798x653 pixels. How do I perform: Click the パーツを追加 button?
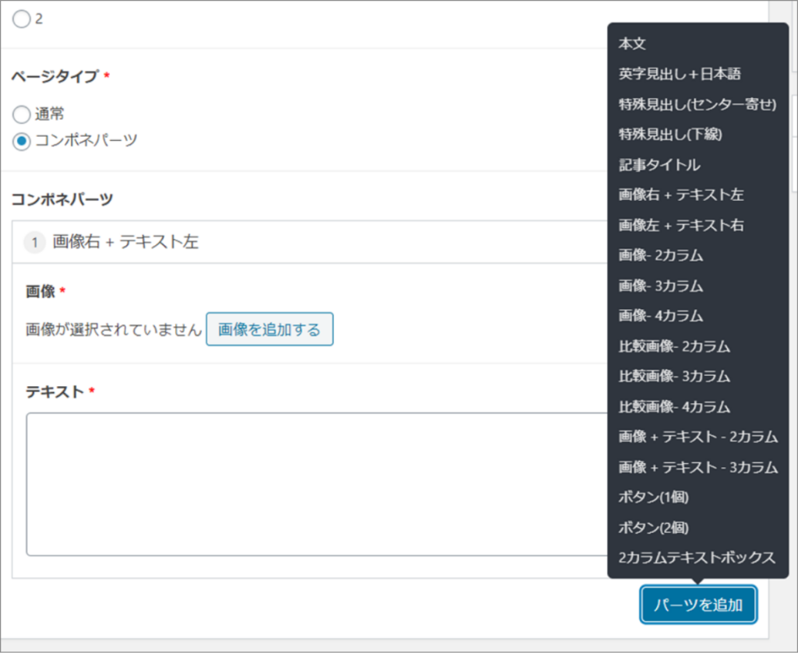pyautogui.click(x=698, y=605)
